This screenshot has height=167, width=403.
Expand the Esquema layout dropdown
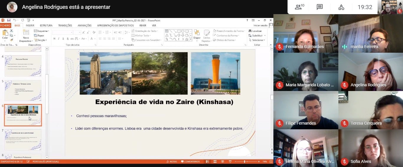tap(42, 31)
